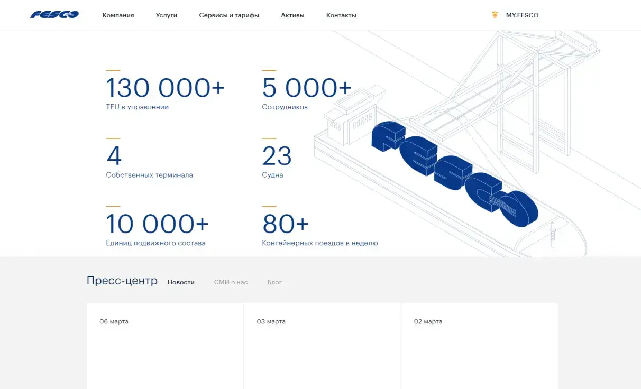Open the Активы menu

[x=292, y=15]
